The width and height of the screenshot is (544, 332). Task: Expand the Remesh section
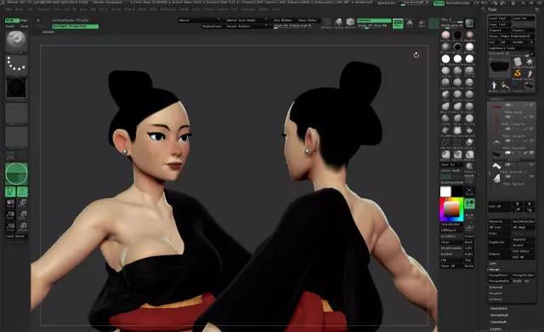click(x=496, y=287)
